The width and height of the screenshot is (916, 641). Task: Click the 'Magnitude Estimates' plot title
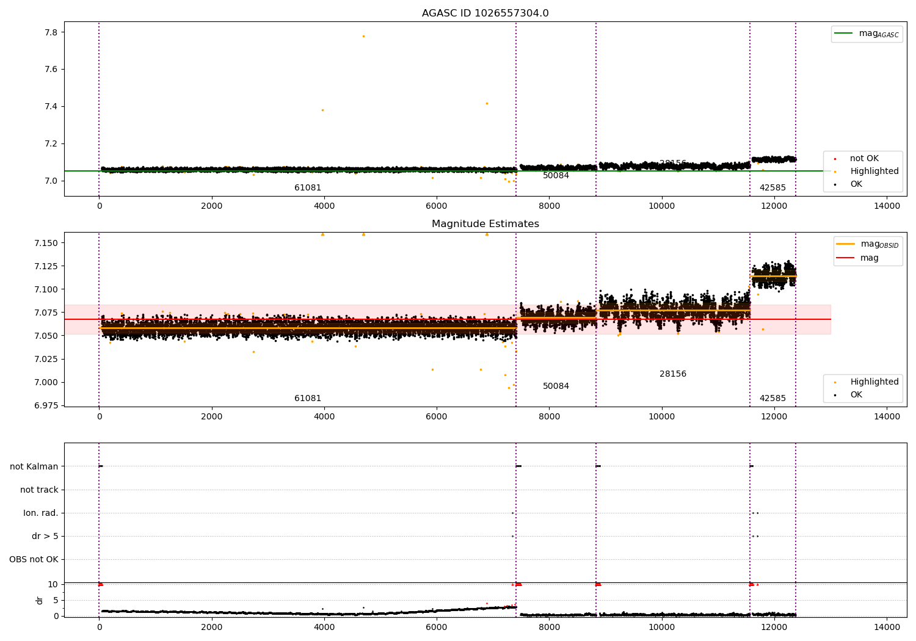click(485, 224)
